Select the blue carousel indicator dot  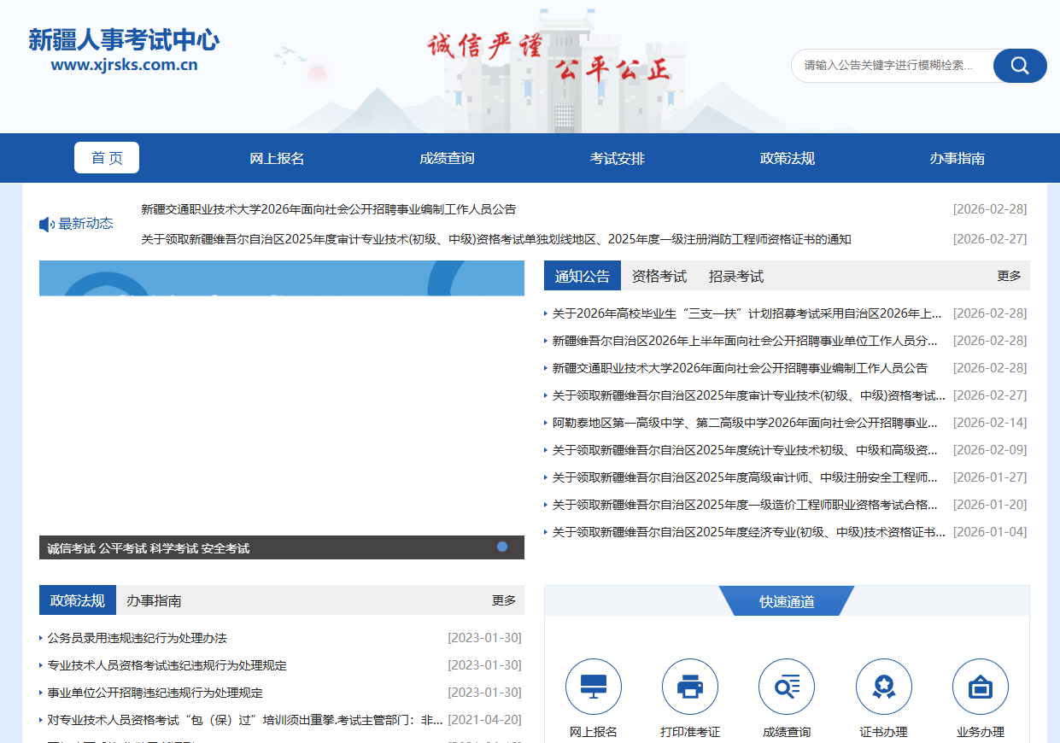point(502,547)
